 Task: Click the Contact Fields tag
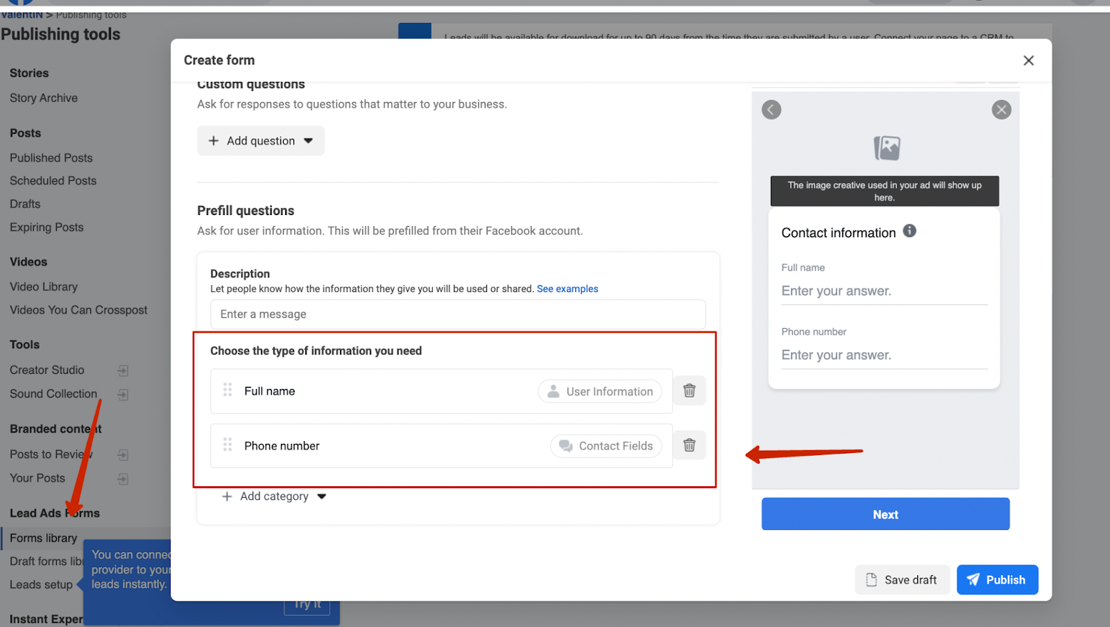pyautogui.click(x=606, y=446)
